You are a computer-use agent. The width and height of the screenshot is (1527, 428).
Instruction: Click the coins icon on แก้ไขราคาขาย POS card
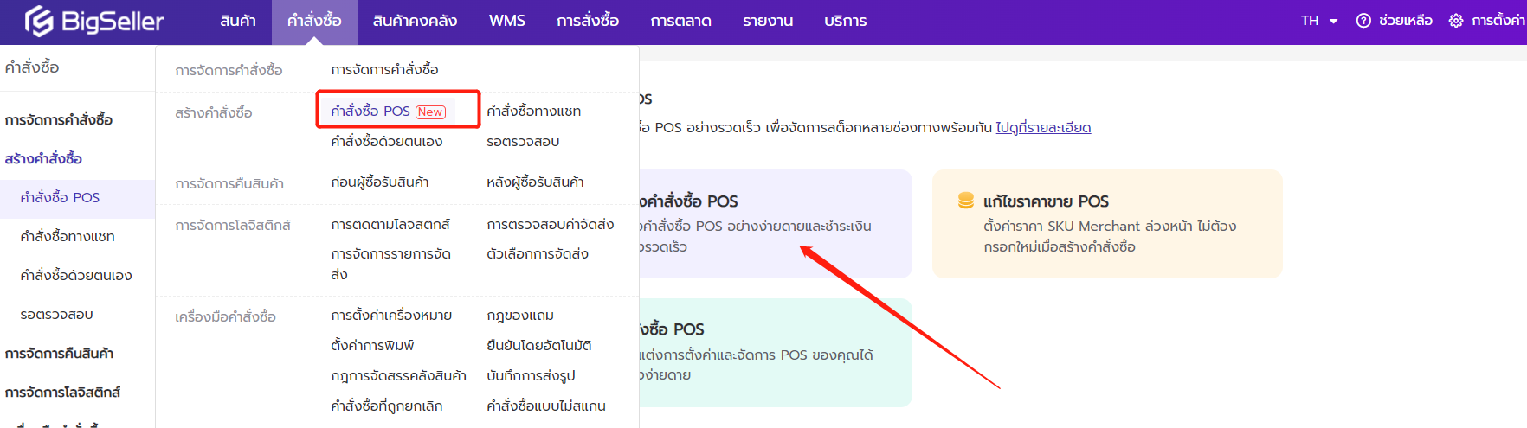click(966, 201)
